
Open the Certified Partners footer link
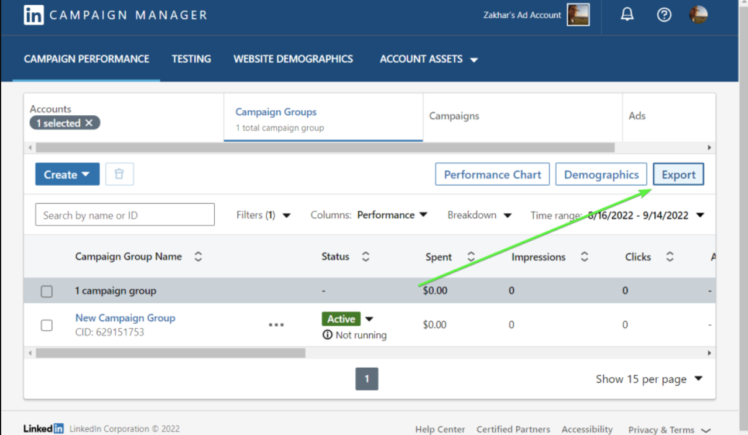(x=513, y=429)
